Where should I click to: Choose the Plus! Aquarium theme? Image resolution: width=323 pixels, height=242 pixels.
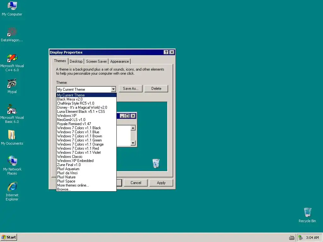pyautogui.click(x=86, y=169)
